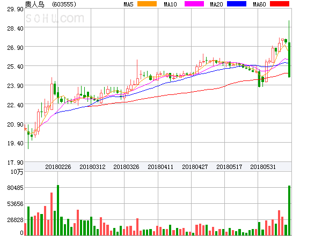
Task: Click the 23.90 price axis label
Action: coord(15,86)
